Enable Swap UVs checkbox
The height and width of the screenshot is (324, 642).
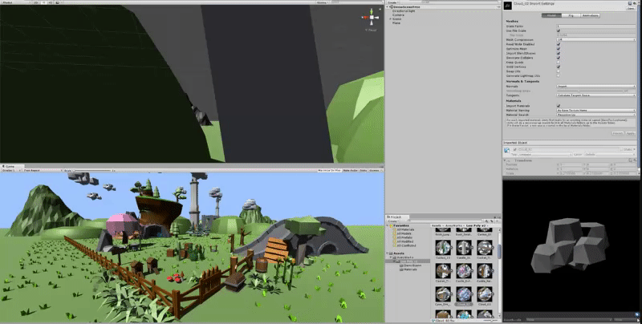pyautogui.click(x=558, y=71)
